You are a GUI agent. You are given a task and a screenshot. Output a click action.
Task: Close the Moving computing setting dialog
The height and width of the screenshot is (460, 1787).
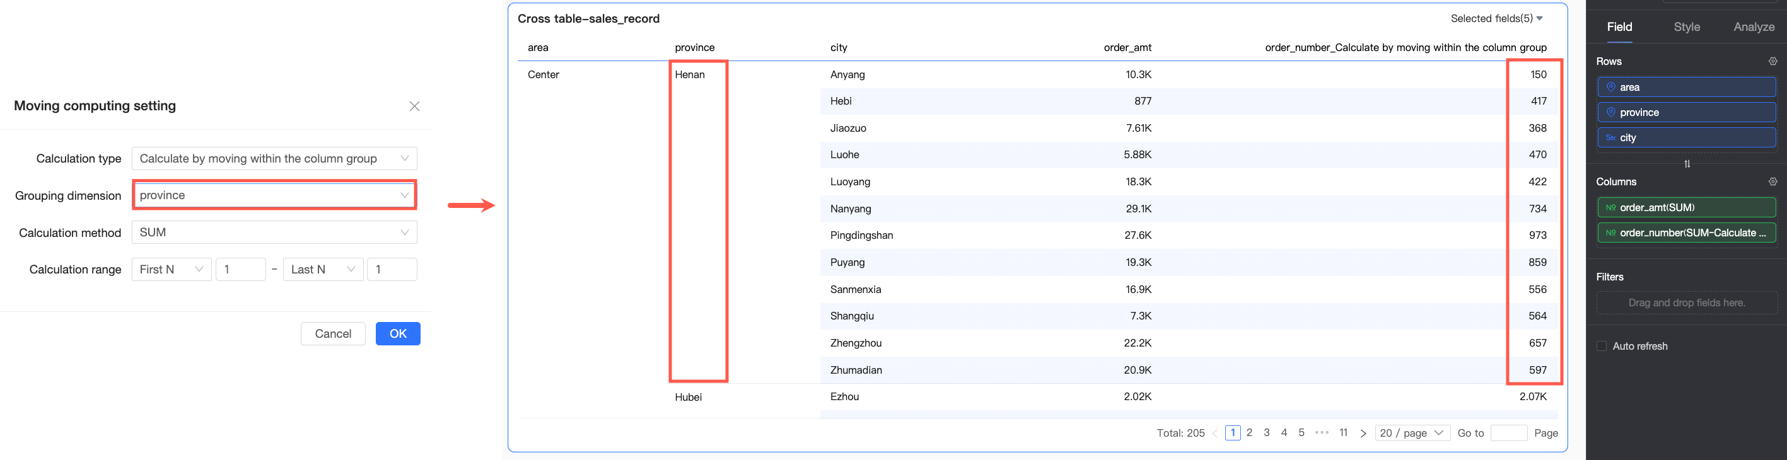tap(414, 106)
